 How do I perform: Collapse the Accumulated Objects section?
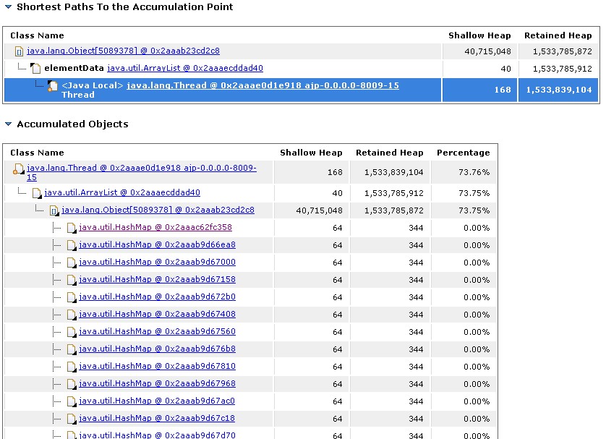click(x=8, y=124)
